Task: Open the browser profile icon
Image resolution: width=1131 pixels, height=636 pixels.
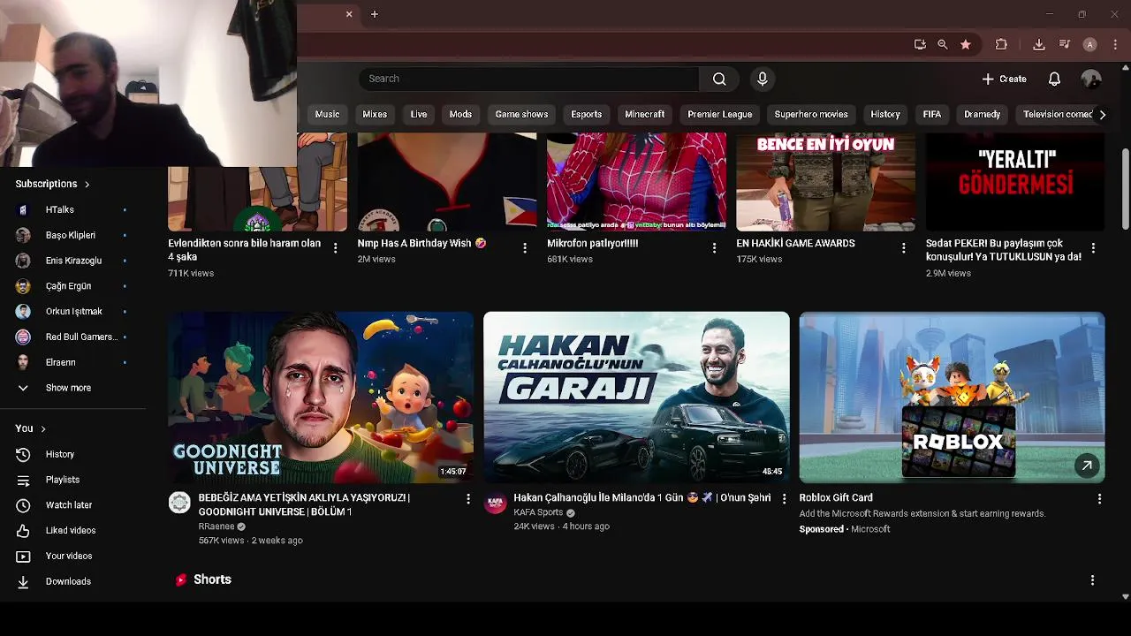Action: click(x=1090, y=44)
